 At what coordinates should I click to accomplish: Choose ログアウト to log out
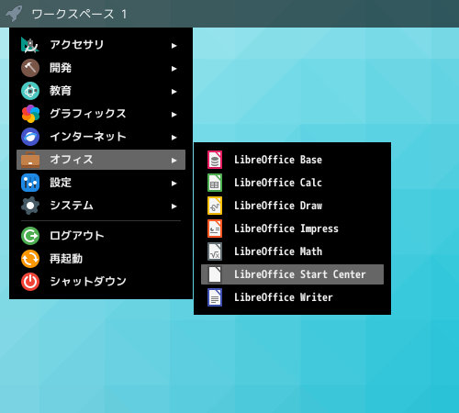pos(101,236)
